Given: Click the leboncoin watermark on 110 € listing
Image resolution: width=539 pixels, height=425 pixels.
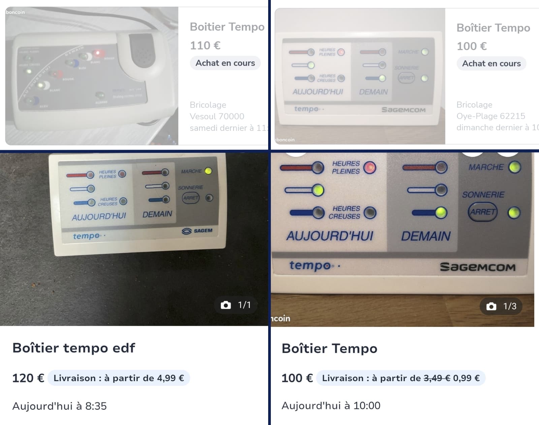Looking at the screenshot, I should click(x=15, y=12).
